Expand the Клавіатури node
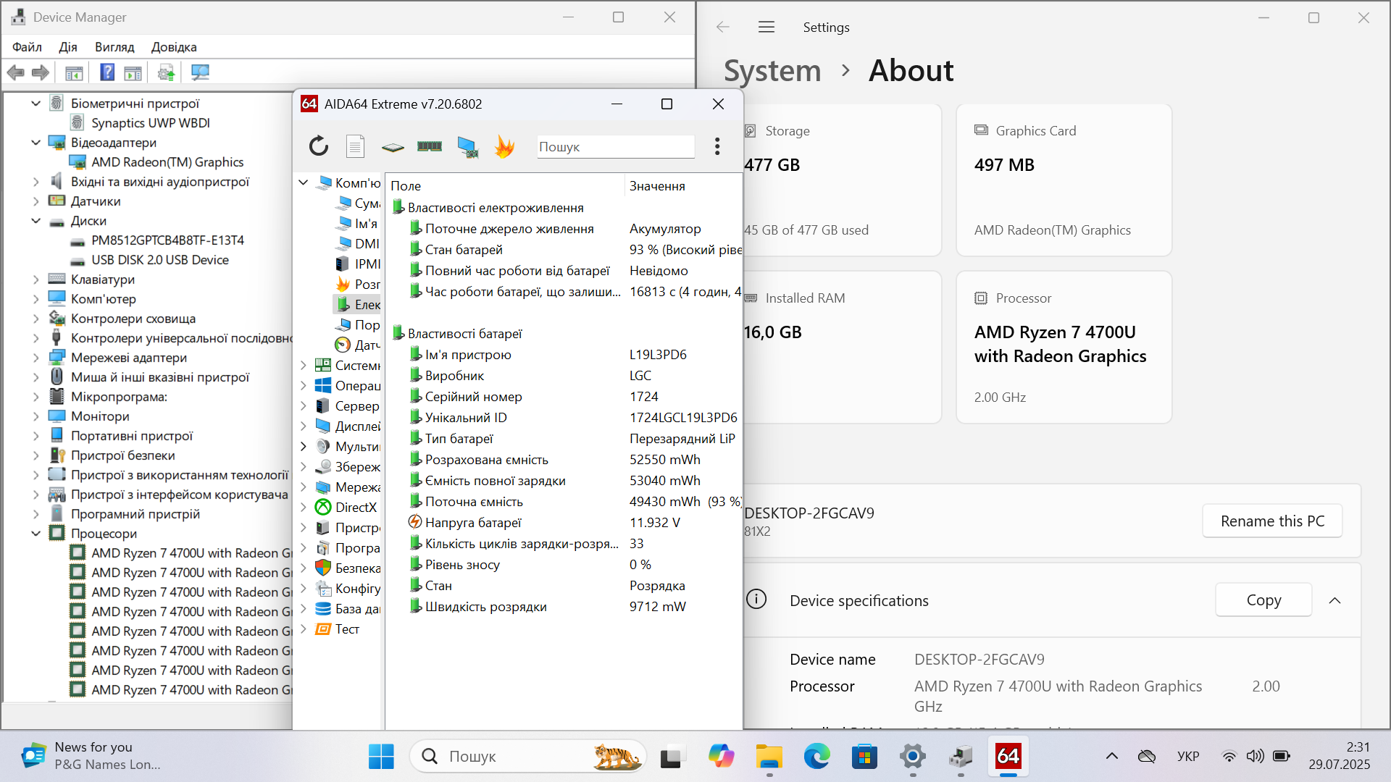Image resolution: width=1391 pixels, height=782 pixels. pos(35,279)
